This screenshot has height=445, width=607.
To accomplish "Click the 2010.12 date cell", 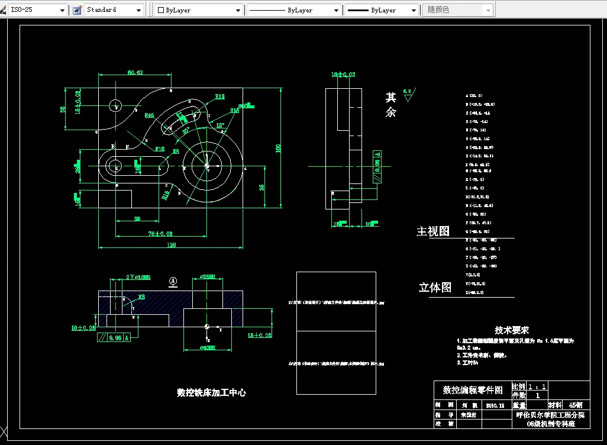I will pyautogui.click(x=495, y=405).
